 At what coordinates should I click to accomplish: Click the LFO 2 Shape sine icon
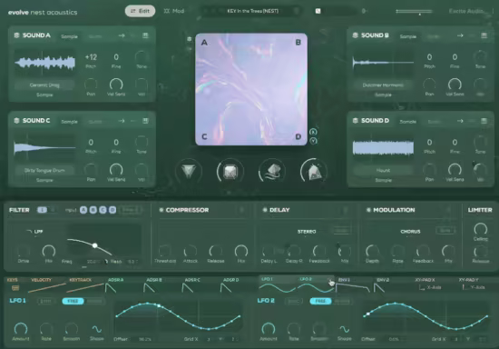pyautogui.click(x=345, y=329)
